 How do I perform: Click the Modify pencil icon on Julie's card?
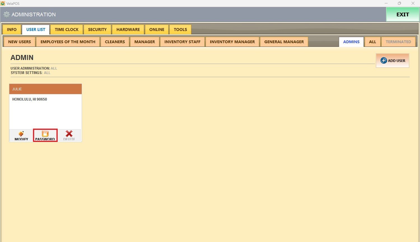(x=21, y=134)
